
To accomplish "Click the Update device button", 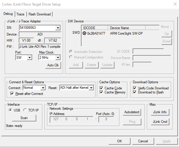I will (107, 65).
